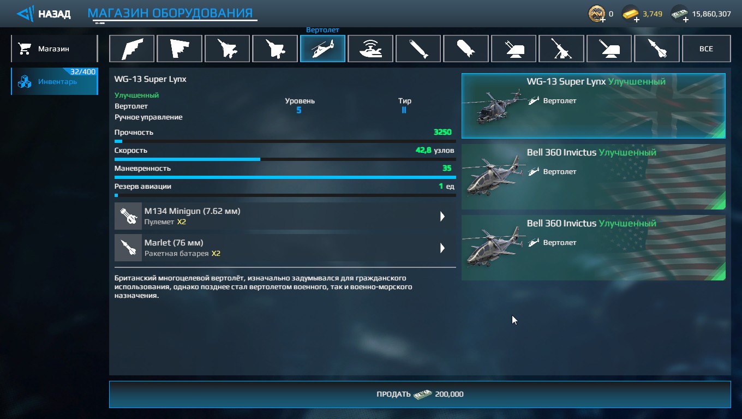The width and height of the screenshot is (742, 419).
Task: Add more cash using plus icon
Action: [685, 20]
